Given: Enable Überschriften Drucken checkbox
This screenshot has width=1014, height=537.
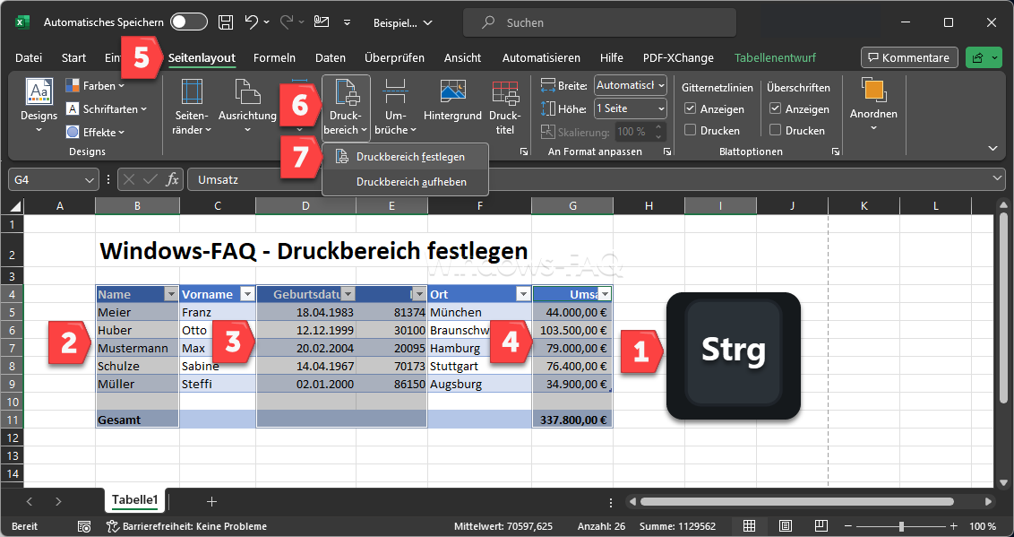Looking at the screenshot, I should 776,131.
